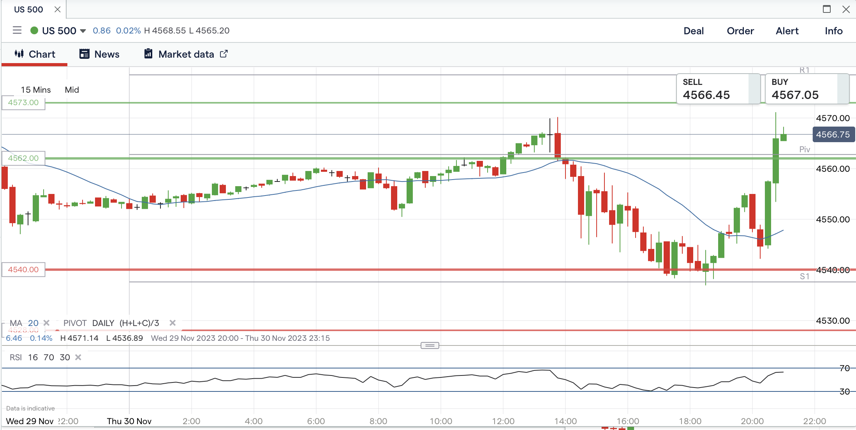The height and width of the screenshot is (430, 856).
Task: Click the daily low L 4536.89 value
Action: [125, 338]
